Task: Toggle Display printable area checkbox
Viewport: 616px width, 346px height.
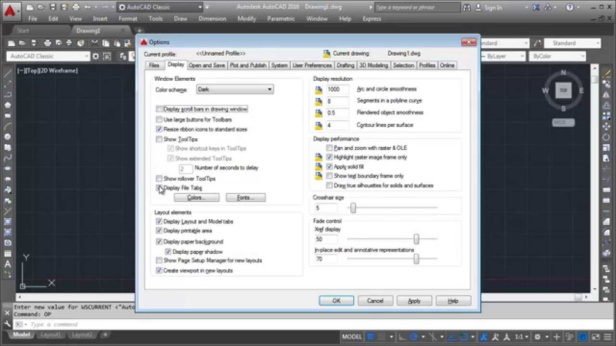Action: (159, 231)
